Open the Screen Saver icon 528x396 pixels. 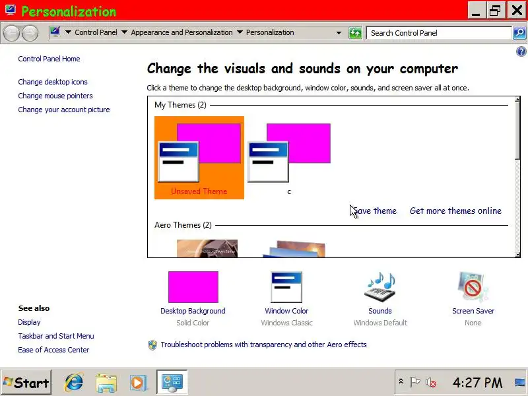pos(473,287)
